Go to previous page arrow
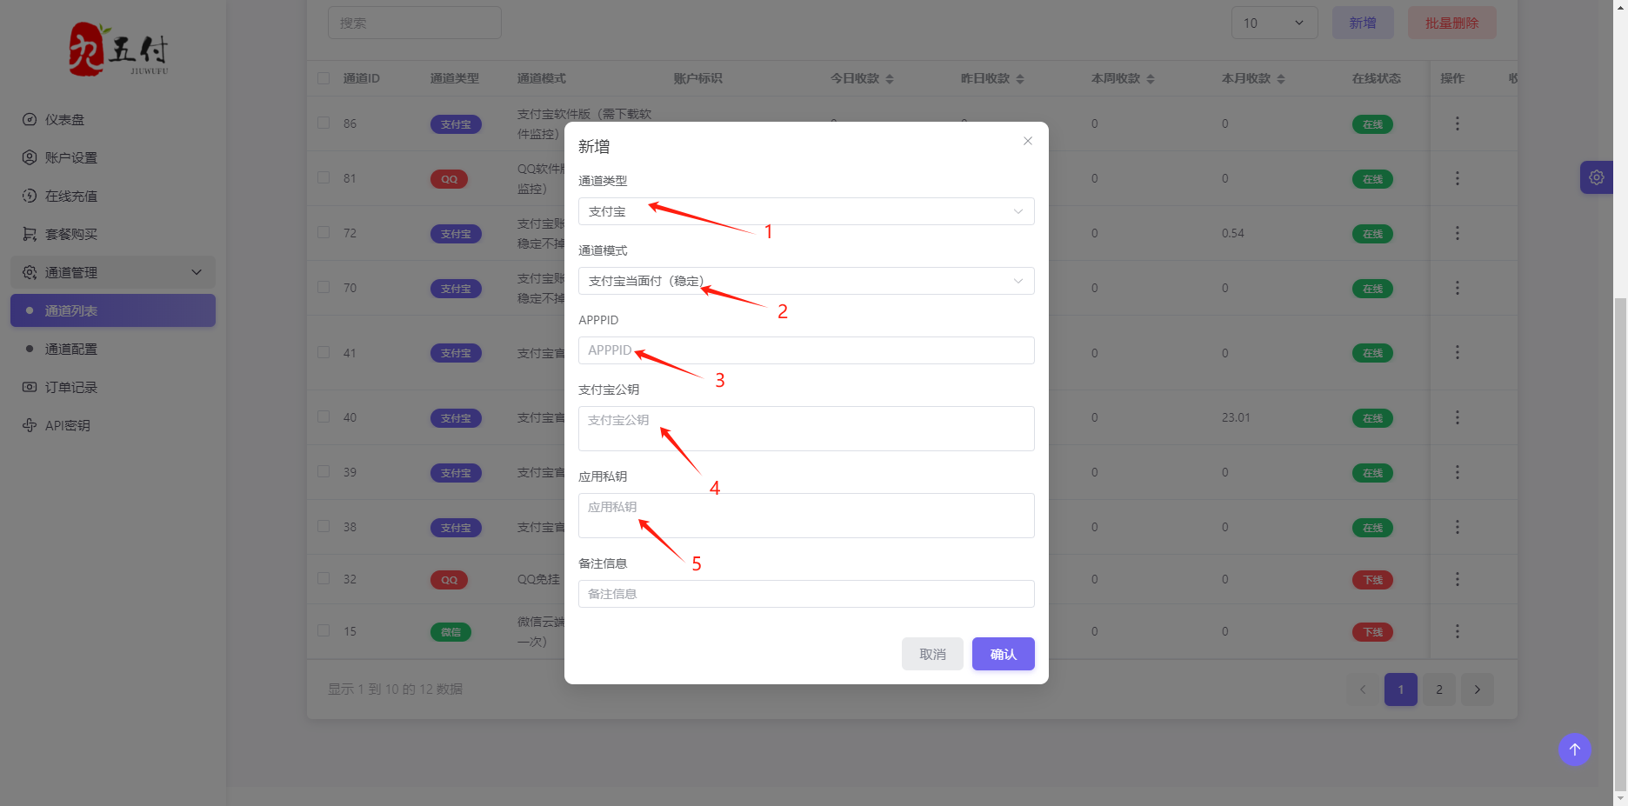This screenshot has width=1628, height=806. point(1363,689)
